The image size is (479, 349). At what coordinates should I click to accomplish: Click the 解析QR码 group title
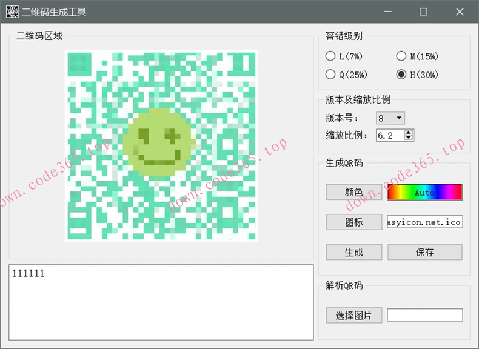click(344, 285)
